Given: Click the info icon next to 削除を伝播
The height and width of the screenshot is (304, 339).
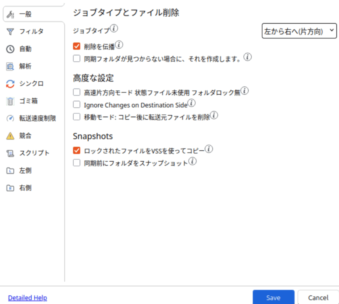Looking at the screenshot, I should coord(119,44).
